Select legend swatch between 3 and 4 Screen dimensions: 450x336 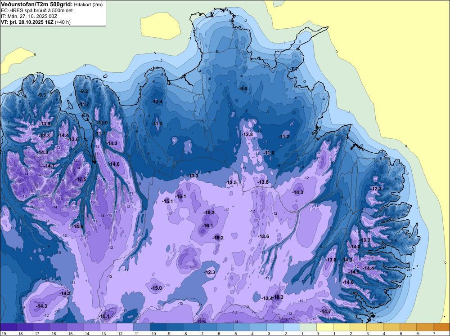[x=374, y=327]
